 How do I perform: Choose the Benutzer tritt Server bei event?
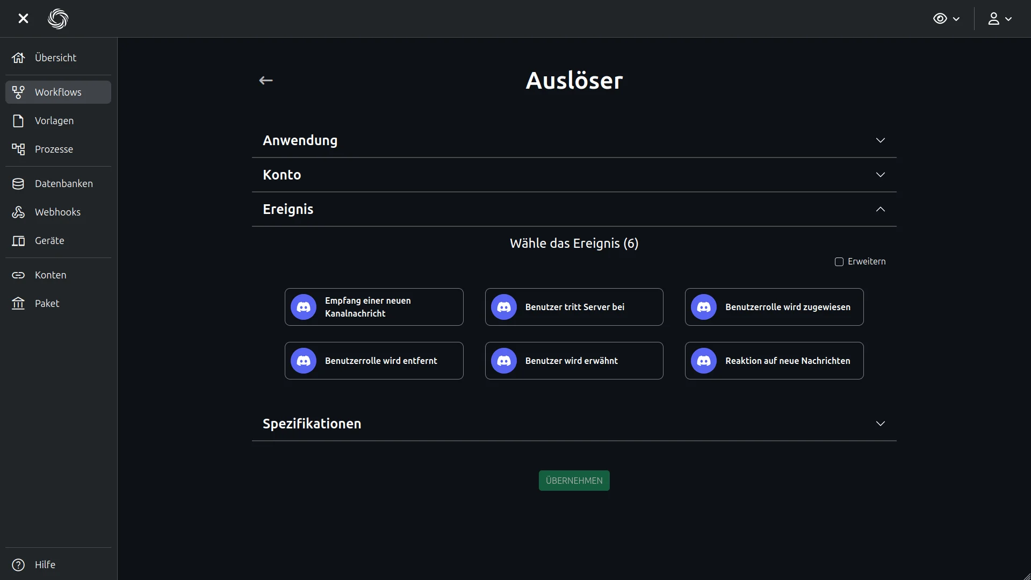(574, 307)
